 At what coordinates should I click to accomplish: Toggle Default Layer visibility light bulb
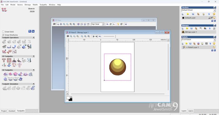pyautogui.click(x=214, y=18)
